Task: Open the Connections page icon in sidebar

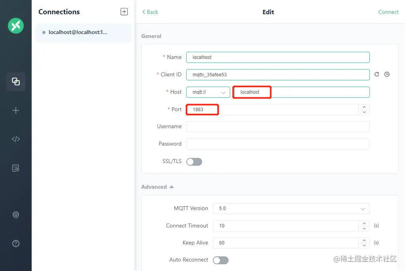Action: (16, 81)
